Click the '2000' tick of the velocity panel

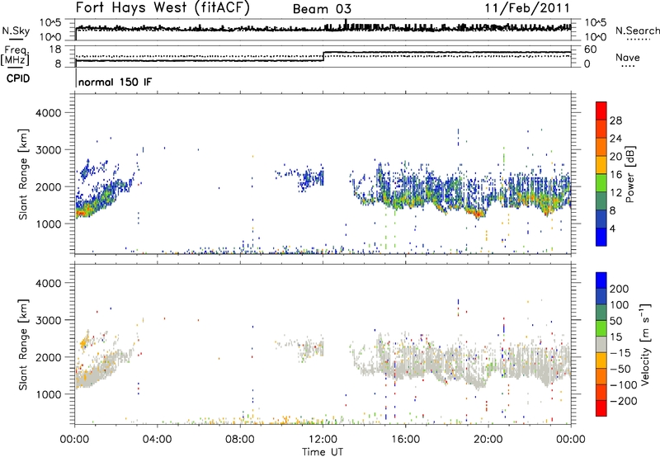click(48, 357)
